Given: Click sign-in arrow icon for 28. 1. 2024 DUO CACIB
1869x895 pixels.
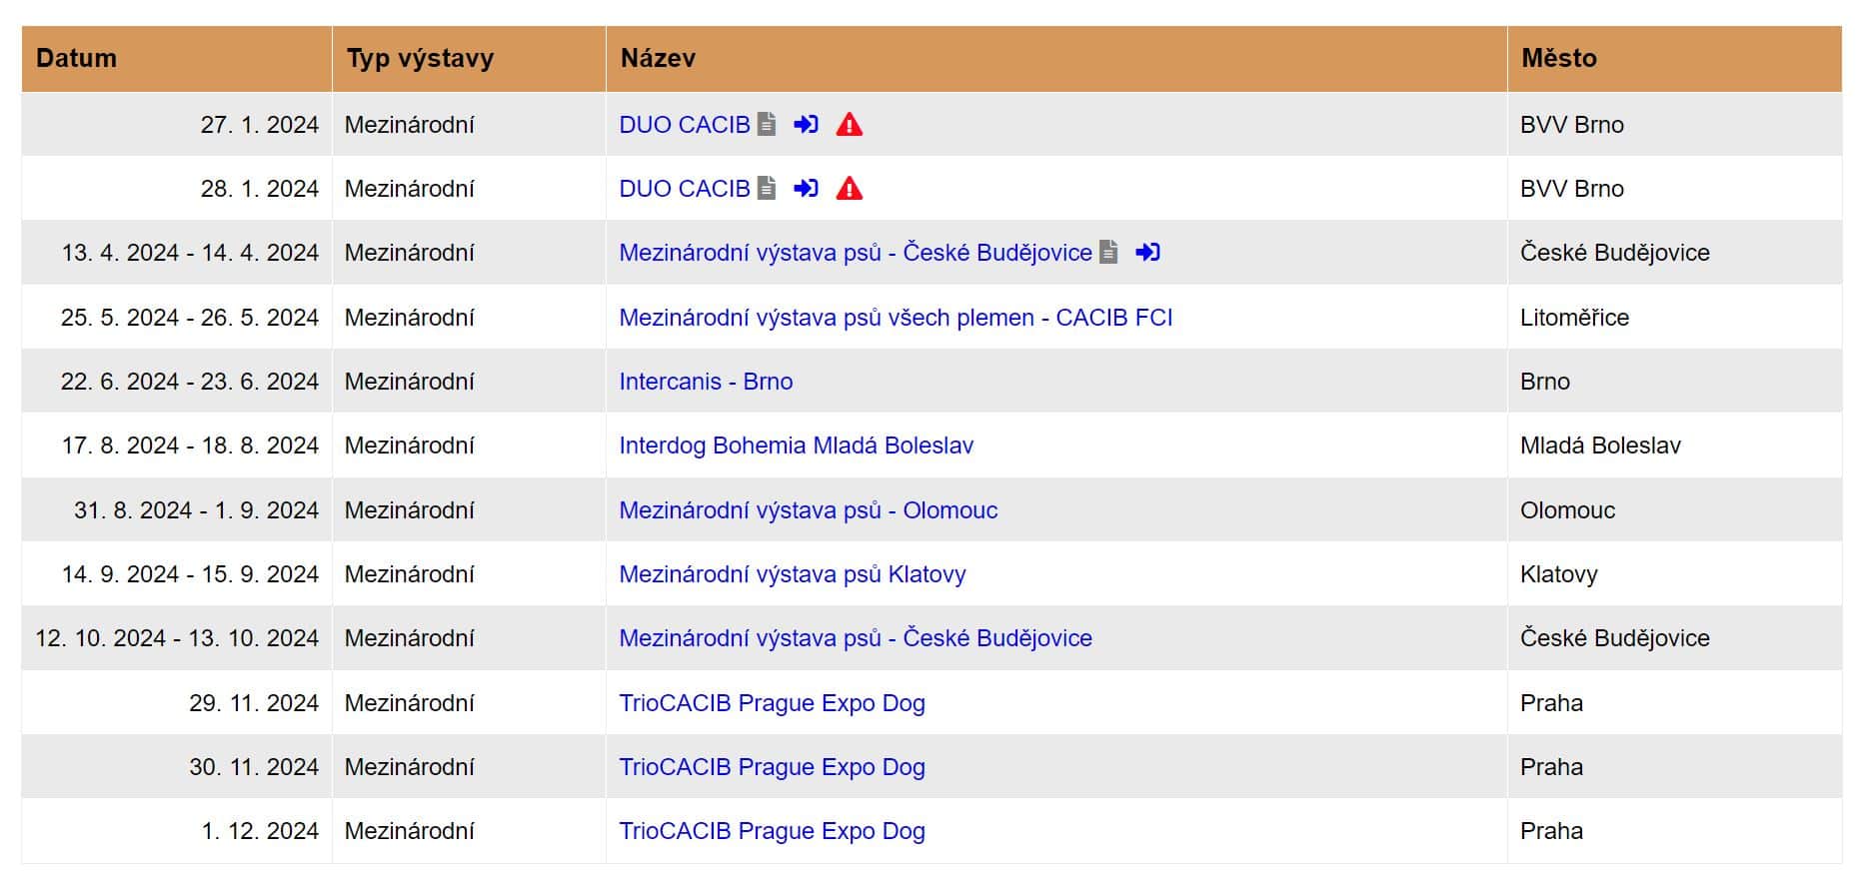Looking at the screenshot, I should coord(806,188).
